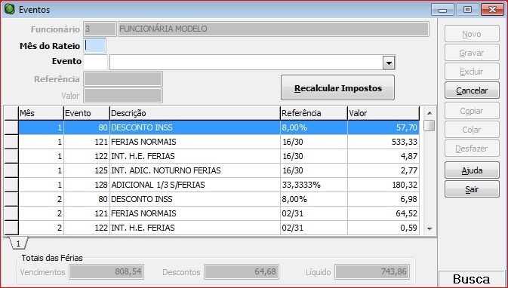The width and height of the screenshot is (508, 288).
Task: Click the 180,32 value cell
Action: tap(383, 185)
